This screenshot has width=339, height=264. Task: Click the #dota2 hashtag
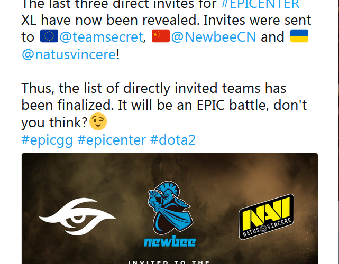pos(173,140)
